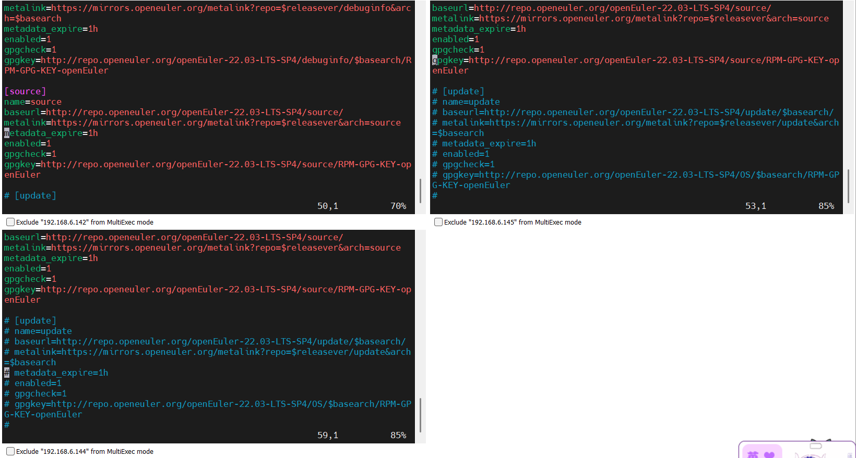Tick Exclude "192.168.6.145" from MultiExec mode
This screenshot has width=856, height=458.
438,222
